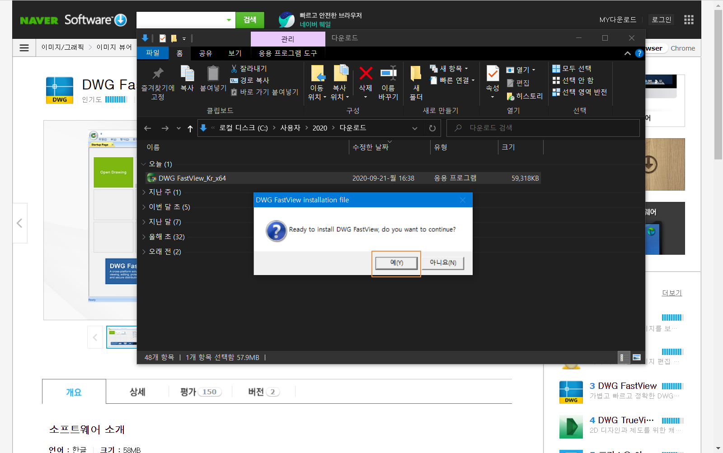723x453 pixels.
Task: Click the Naver Software search input box
Action: (181, 20)
